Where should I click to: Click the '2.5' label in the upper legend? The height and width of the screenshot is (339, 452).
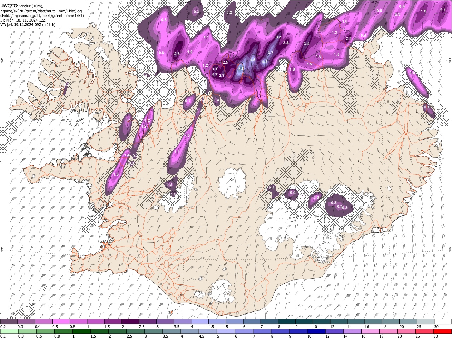142,327
